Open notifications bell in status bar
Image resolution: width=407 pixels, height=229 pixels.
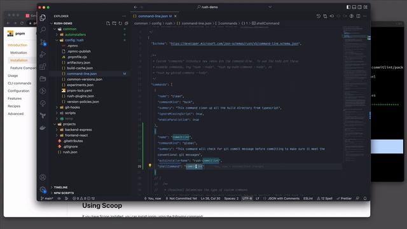(365, 198)
